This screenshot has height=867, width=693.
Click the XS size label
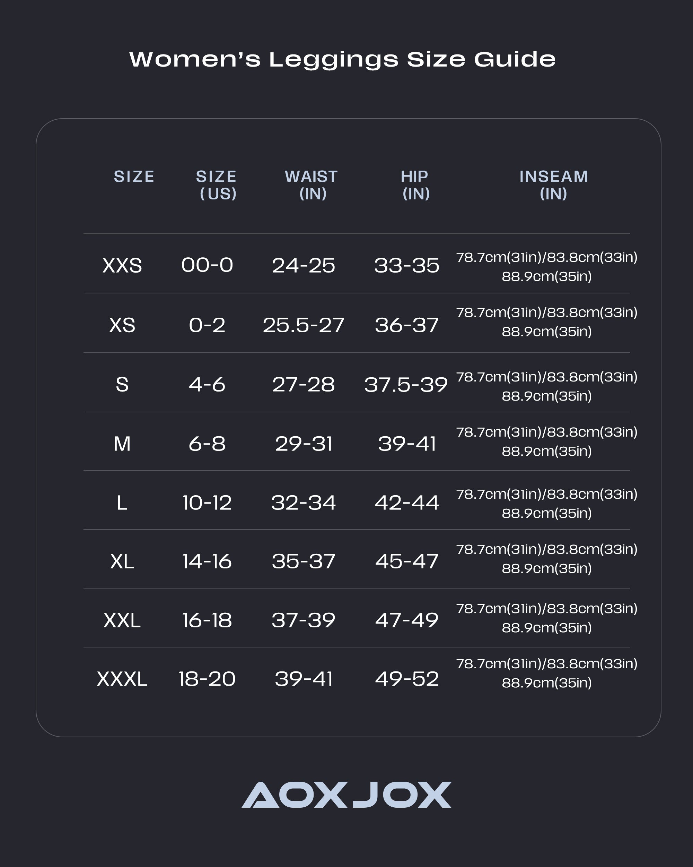click(122, 325)
